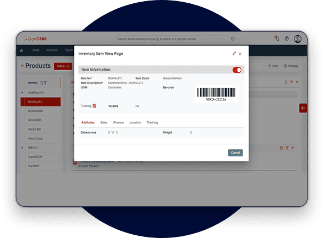Open the help question mark icon
Viewport: 324px width, 238px height.
coord(287,38)
